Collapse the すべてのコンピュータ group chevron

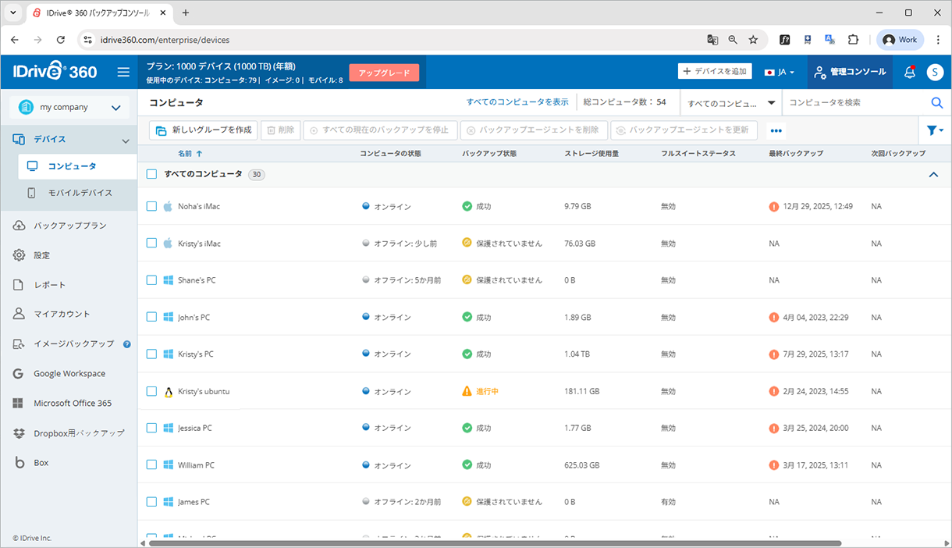[x=933, y=175]
